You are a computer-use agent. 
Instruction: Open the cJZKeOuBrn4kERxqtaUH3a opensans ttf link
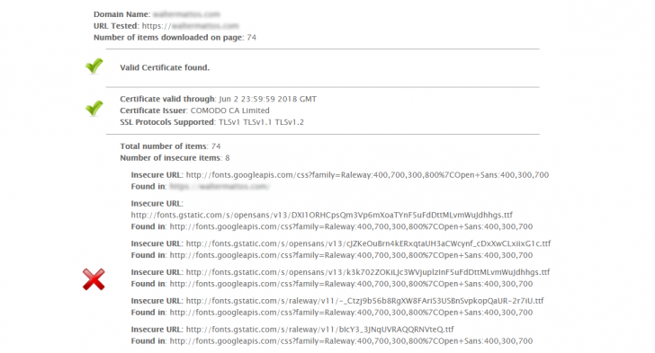(x=369, y=243)
